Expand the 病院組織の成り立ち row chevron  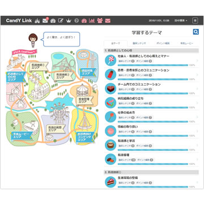(197, 103)
